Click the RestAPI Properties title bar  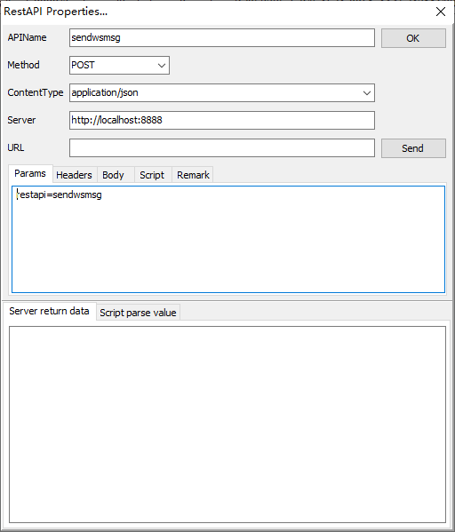(x=218, y=12)
